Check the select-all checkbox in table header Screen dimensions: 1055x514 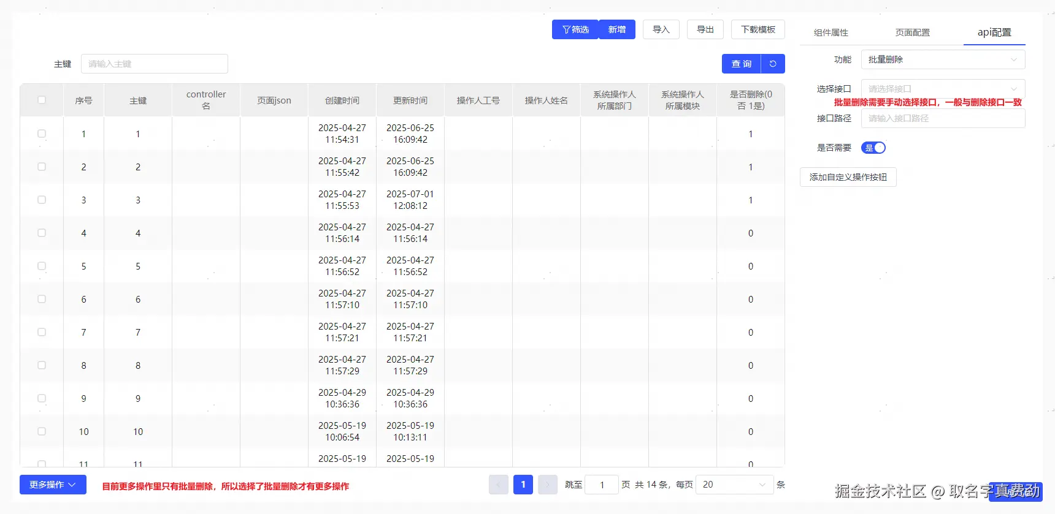pos(42,100)
